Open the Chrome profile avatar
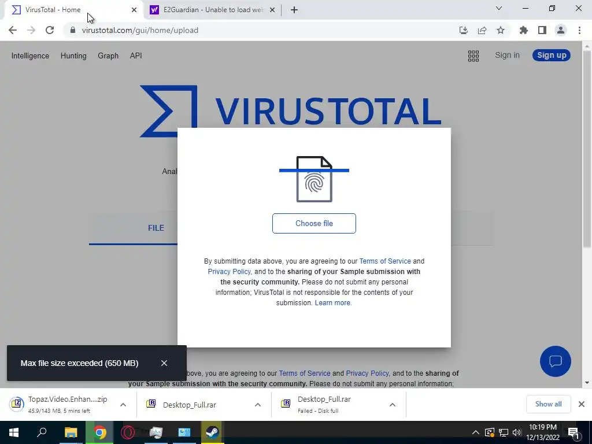Screen dimensions: 592x444 (x=561, y=30)
